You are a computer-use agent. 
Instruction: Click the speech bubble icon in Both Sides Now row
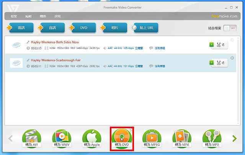pos(151,48)
